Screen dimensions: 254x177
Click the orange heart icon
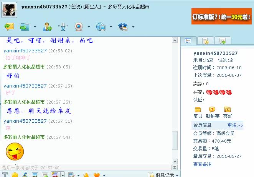97,175
